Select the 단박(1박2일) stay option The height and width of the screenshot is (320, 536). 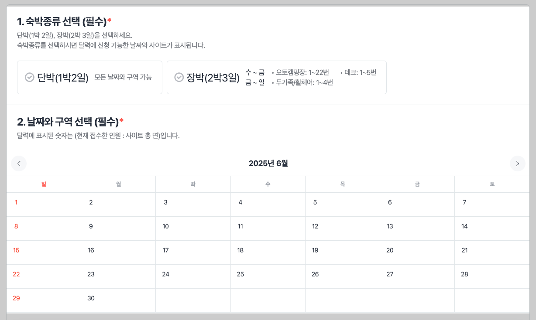pyautogui.click(x=89, y=77)
